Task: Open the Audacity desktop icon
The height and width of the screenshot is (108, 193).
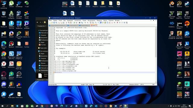Action: 19,85
